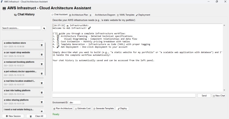Open session 'a video sharing platform'

(x=21, y=102)
